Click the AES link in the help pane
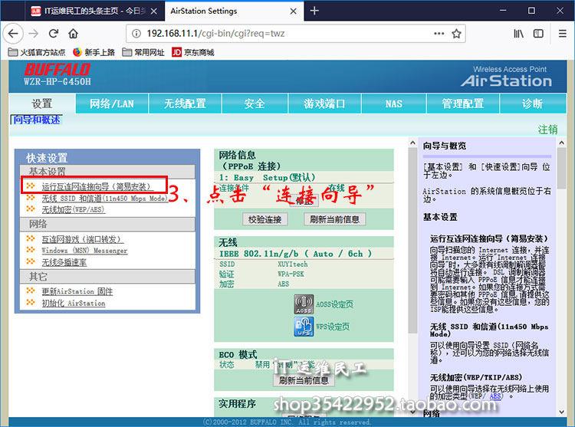The width and height of the screenshot is (575, 427). point(495,396)
